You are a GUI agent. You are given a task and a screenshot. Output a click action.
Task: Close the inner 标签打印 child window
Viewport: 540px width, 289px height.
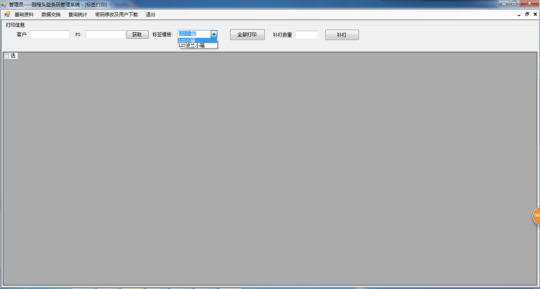click(535, 14)
